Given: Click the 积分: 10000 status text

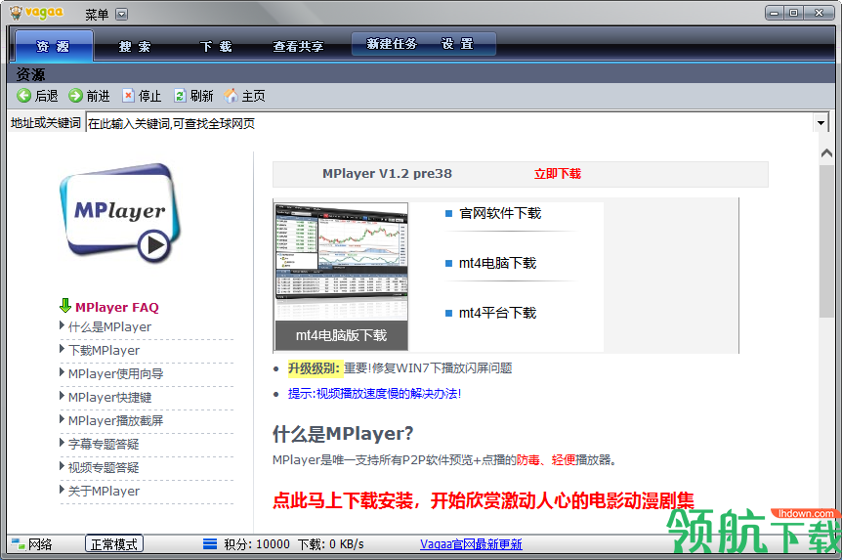Looking at the screenshot, I should [257, 544].
